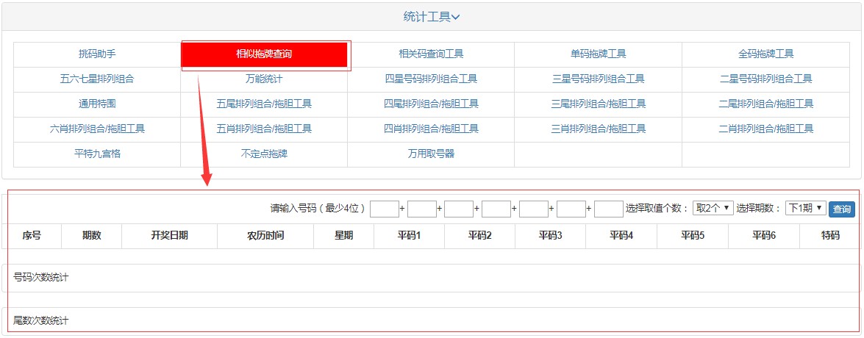Click the 星期 column header

344,236
